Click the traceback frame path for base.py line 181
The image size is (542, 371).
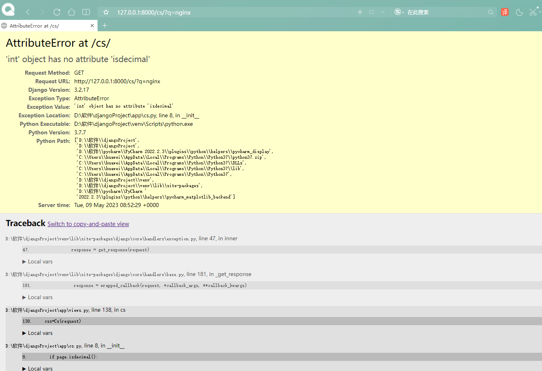point(128,274)
